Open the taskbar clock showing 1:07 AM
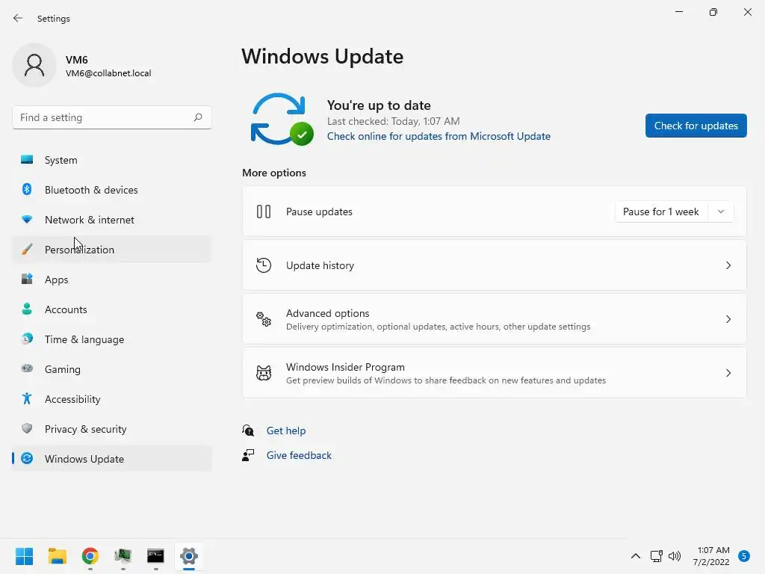Screen dimensions: 765x574 [712, 556]
